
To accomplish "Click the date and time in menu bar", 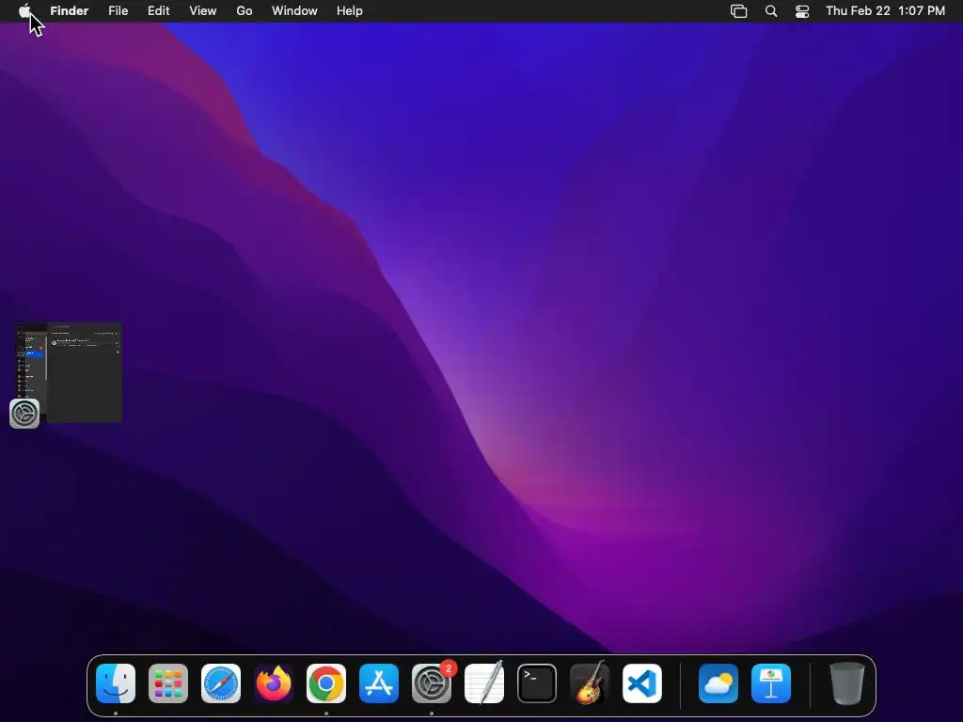I will (885, 10).
